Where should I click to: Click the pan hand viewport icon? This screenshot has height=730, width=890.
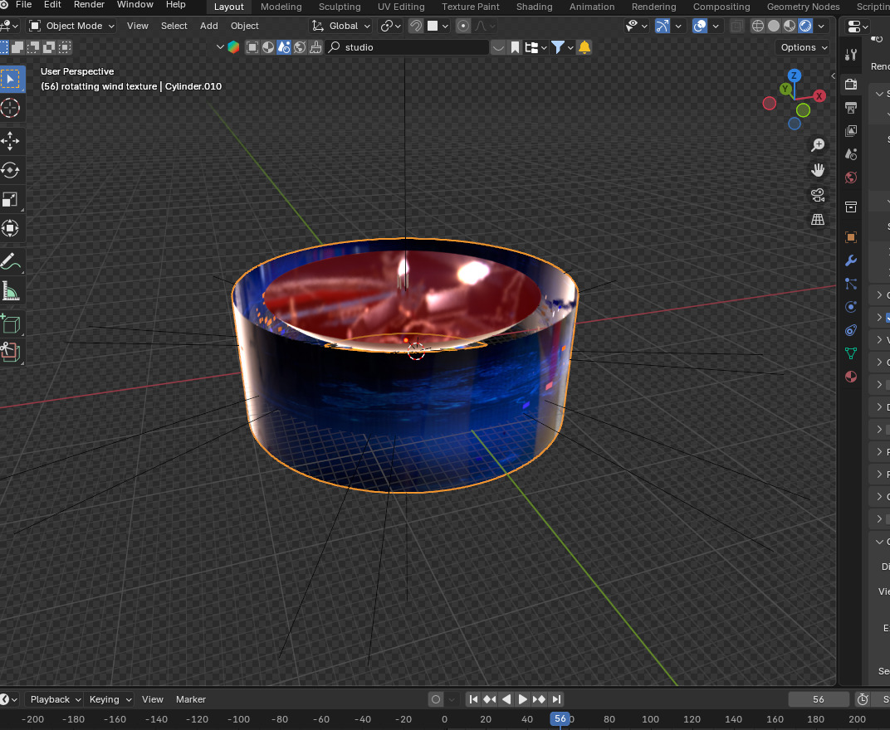(818, 170)
